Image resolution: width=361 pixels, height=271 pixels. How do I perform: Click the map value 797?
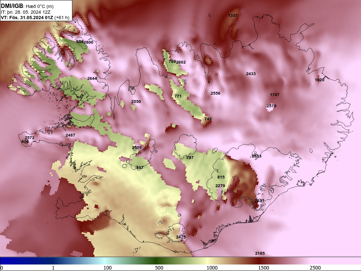190,158
